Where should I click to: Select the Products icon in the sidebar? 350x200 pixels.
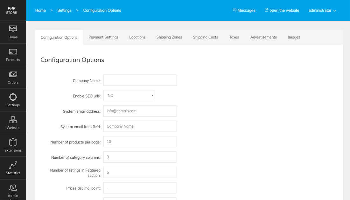(x=13, y=55)
